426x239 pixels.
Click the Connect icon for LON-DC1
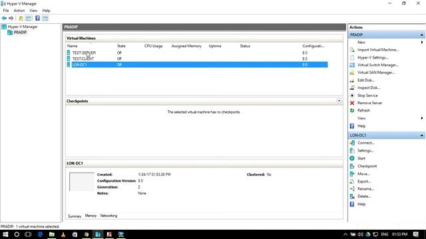(352, 143)
